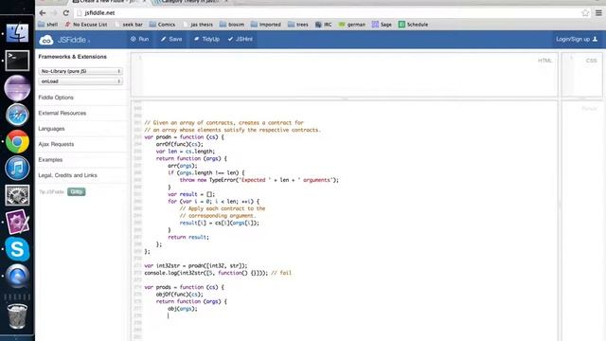Click the green Gittip button
The image size is (606, 341).
(x=76, y=191)
